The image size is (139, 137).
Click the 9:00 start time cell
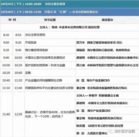pyautogui.click(x=6, y=43)
